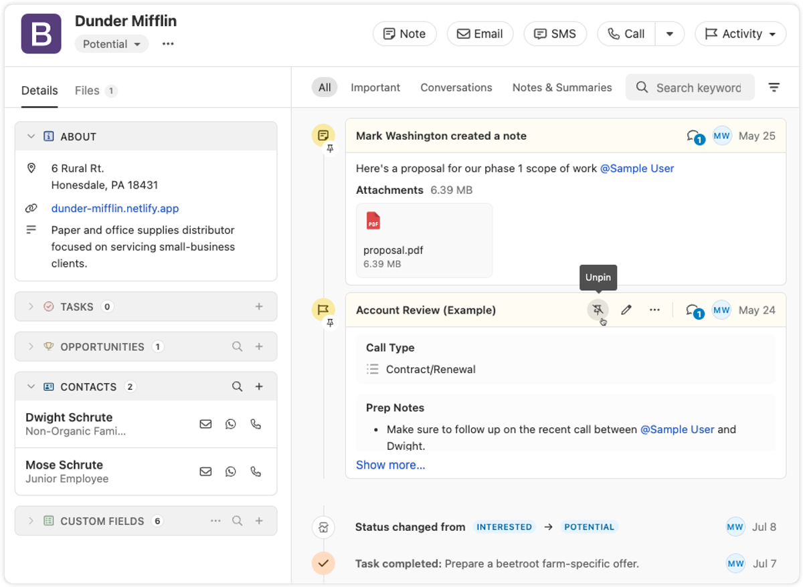803x587 pixels.
Task: Click the status change icon on timeline
Action: (x=323, y=527)
